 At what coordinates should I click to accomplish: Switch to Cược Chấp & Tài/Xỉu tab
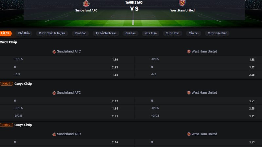click(x=52, y=33)
